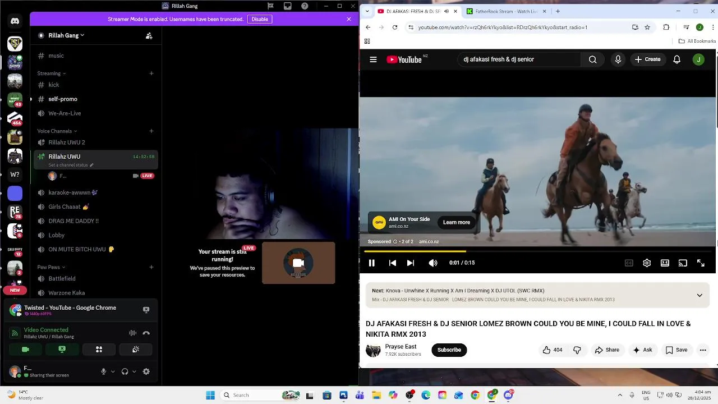The width and height of the screenshot is (718, 404).
Task: Open YouTube notifications bell
Action: 677,59
